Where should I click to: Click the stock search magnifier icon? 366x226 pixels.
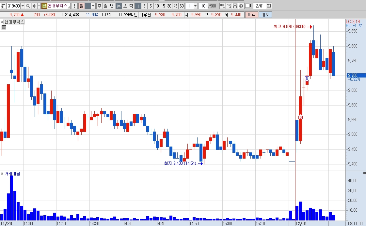(x=28, y=6)
